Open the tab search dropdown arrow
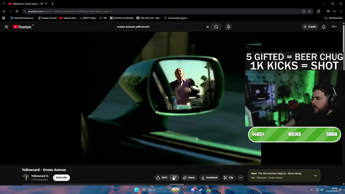The height and width of the screenshot is (194, 345). click(x=4, y=4)
